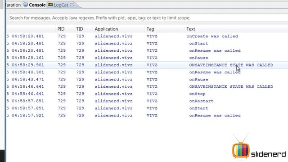This screenshot has height=162, width=288.
Task: Select ONSAVEINSTANCE STATE WAS CALLED at 04:58:29.901
Action: 148,65
